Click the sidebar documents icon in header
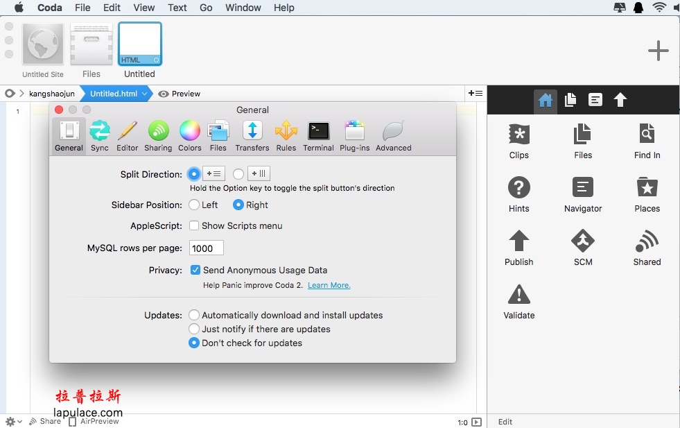 [x=570, y=101]
